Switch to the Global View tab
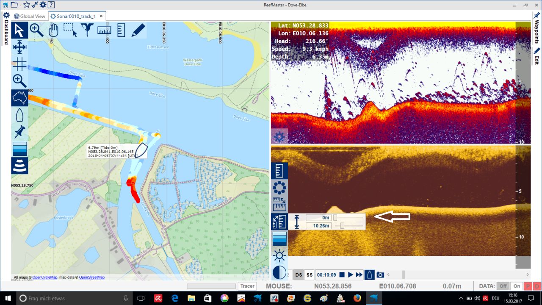The image size is (542, 305). pos(30,16)
